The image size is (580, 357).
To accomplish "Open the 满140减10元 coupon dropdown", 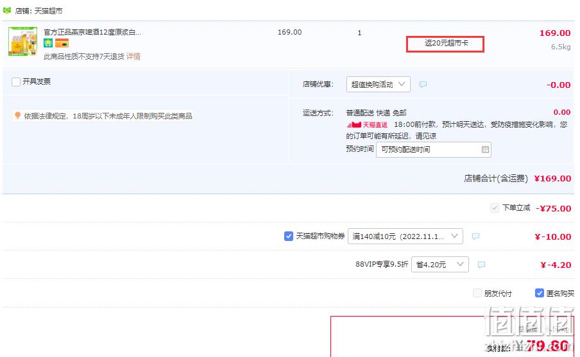I will (x=405, y=236).
